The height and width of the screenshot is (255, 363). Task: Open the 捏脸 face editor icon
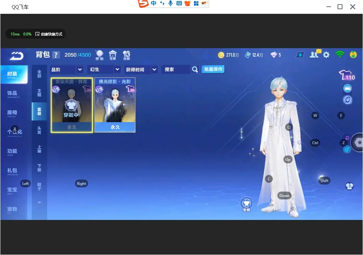tap(99, 55)
